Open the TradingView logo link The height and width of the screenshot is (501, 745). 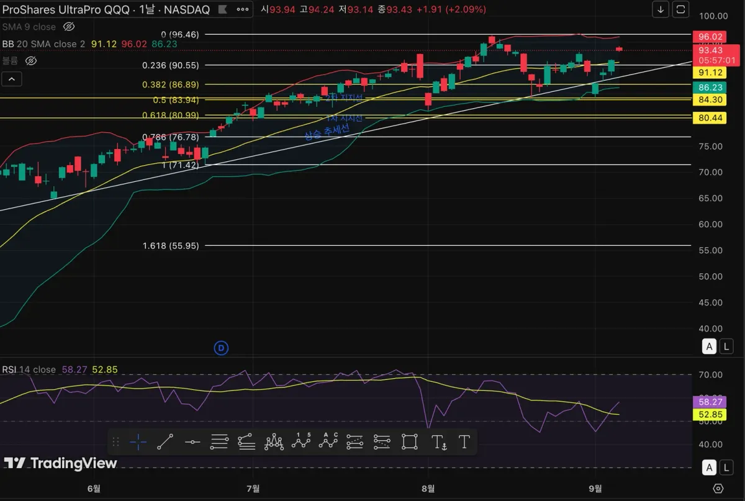click(x=60, y=463)
